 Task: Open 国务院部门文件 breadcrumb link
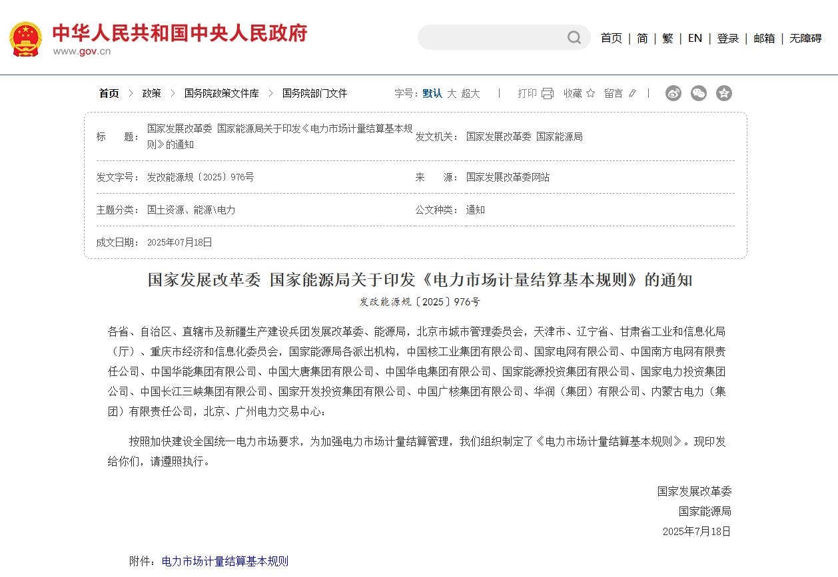point(314,93)
